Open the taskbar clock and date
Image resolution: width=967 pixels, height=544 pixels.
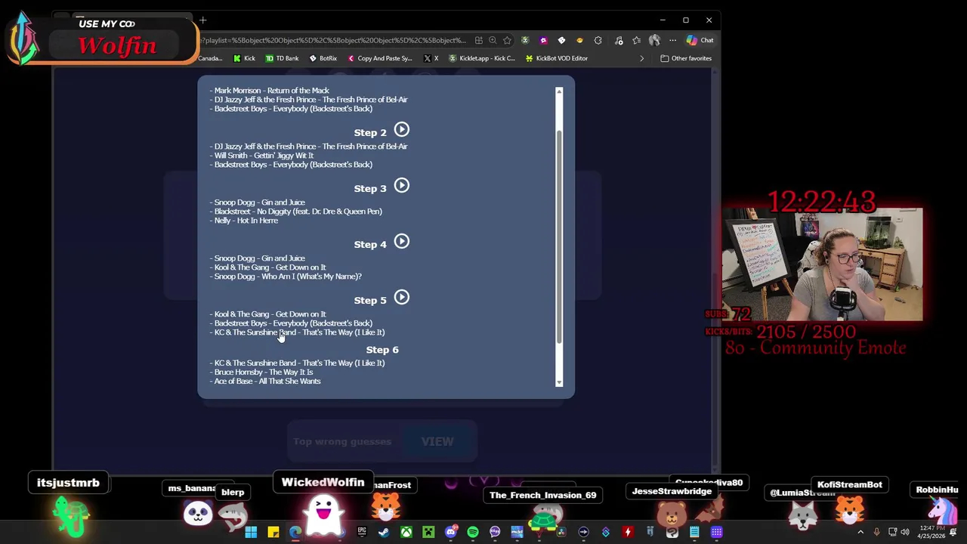(931, 532)
